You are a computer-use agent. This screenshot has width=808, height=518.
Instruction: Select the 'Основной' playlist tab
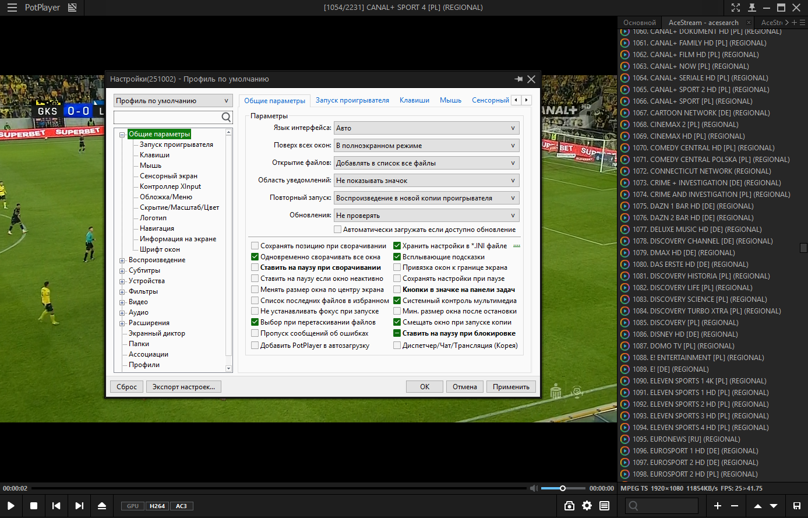coord(639,23)
